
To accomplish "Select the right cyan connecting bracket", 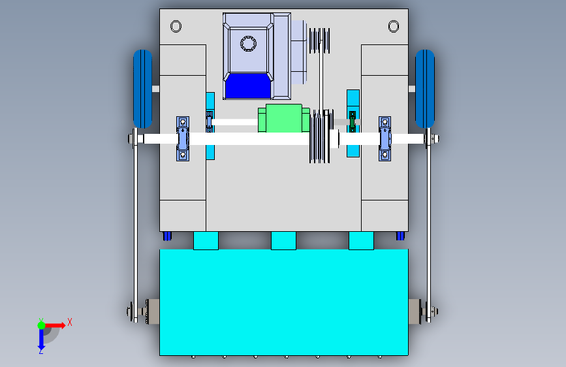I will [361, 240].
